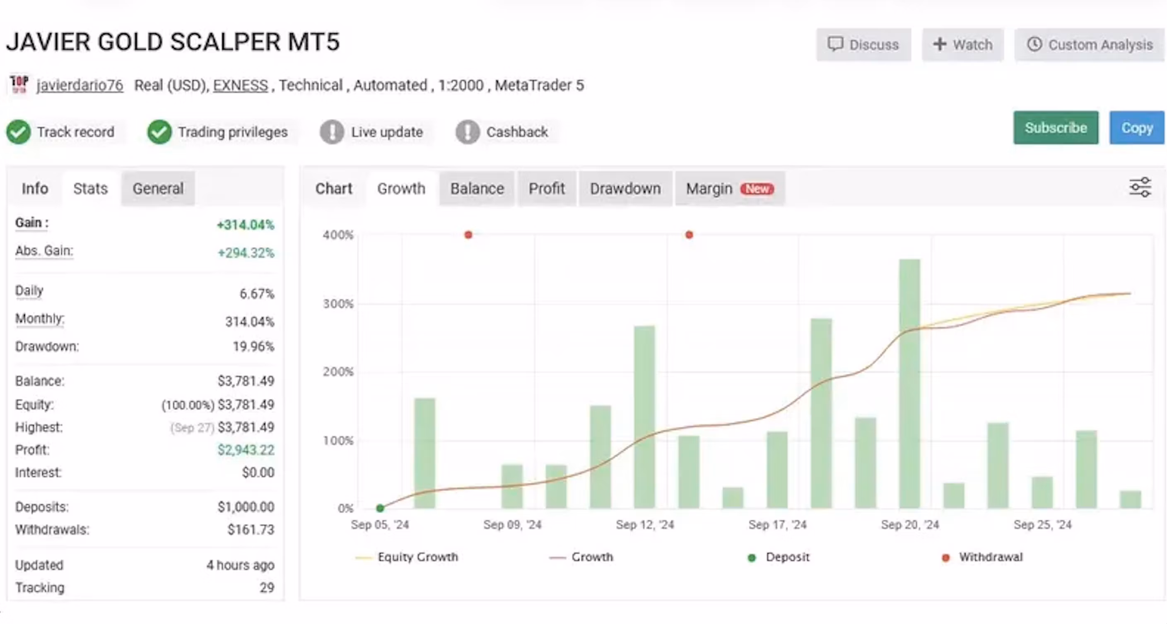Viewport: 1167px width, 624px height.
Task: Click the clock icon in Custom Analysis
Action: point(1034,44)
